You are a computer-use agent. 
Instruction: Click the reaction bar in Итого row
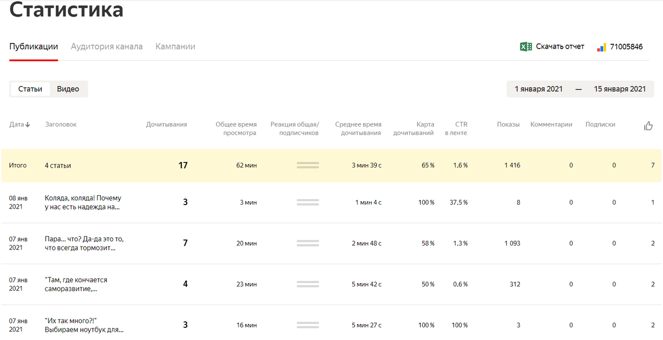point(308,165)
